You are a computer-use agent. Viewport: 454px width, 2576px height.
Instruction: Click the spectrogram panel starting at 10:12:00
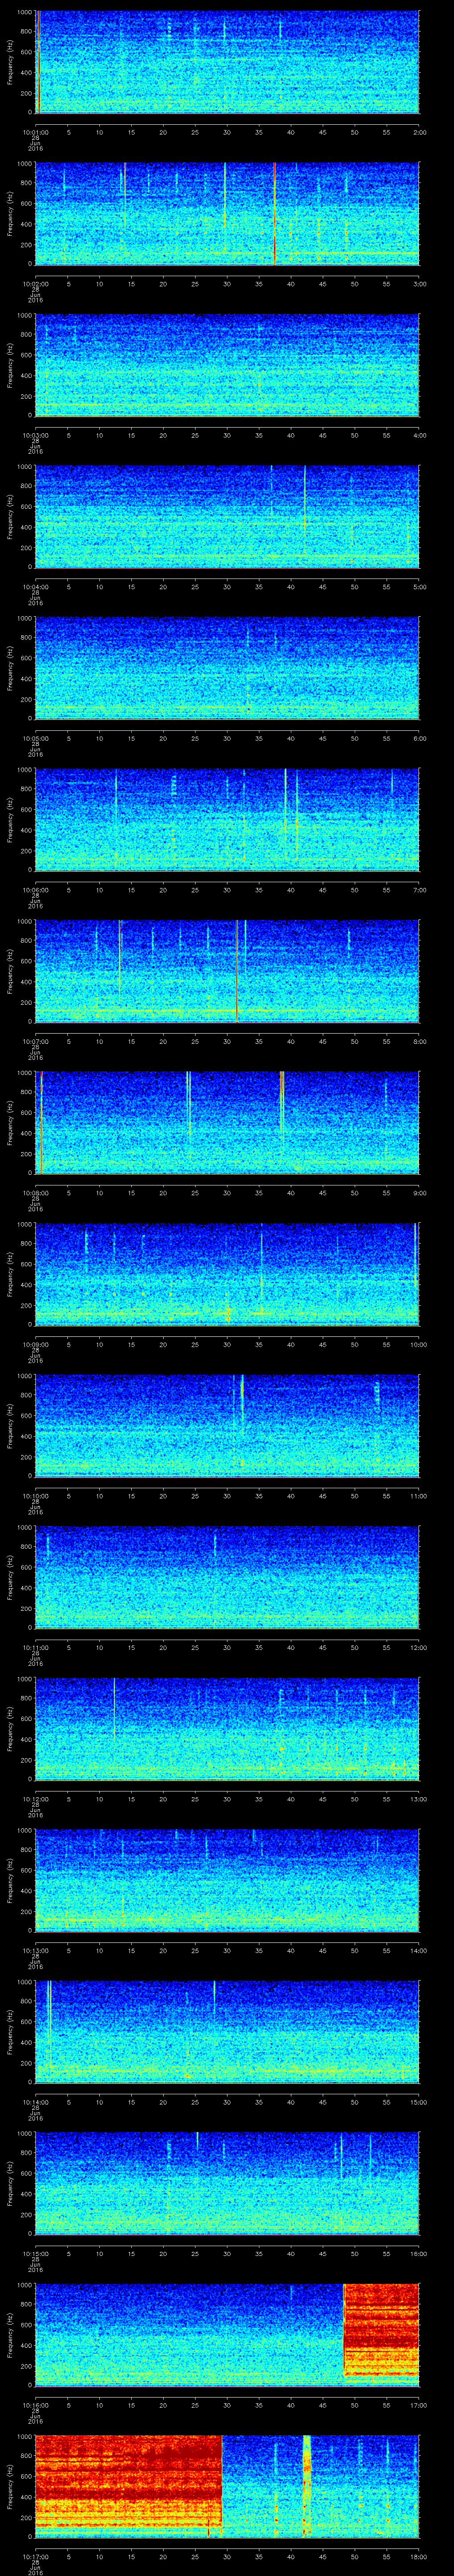227,1728
